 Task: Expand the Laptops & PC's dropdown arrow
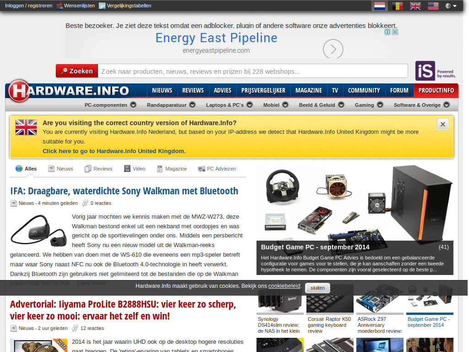250,105
